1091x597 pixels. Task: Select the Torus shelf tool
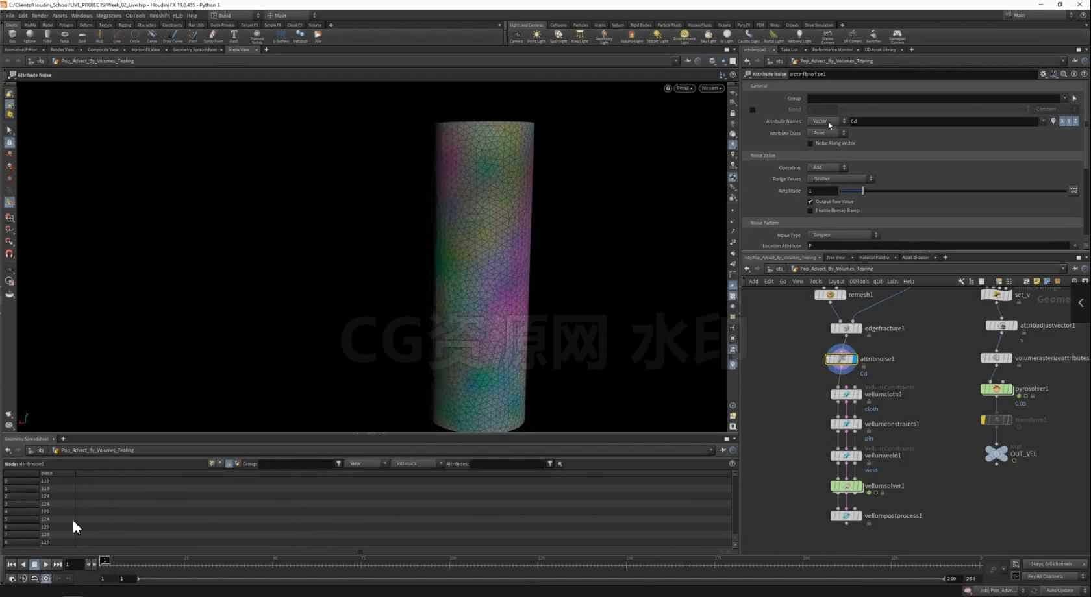click(64, 36)
